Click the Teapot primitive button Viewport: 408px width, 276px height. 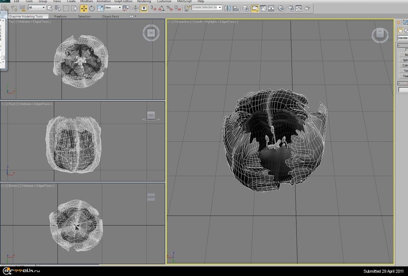[404, 76]
